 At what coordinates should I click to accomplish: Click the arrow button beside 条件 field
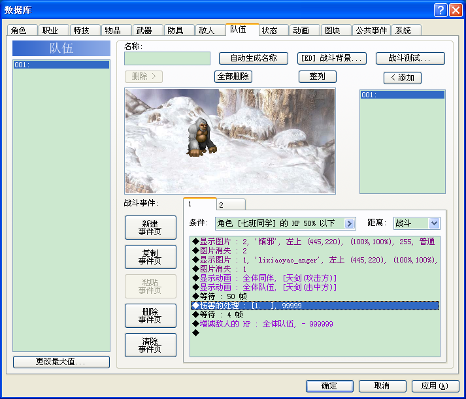[x=350, y=223]
